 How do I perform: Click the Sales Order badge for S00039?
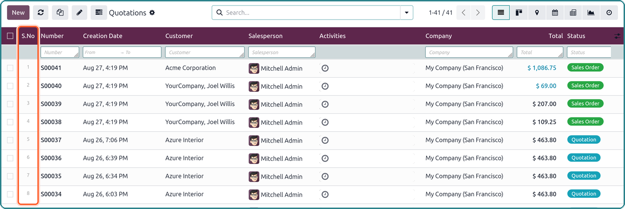(x=586, y=104)
